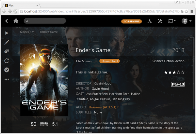196x134 pixels.
Task: Click the 5.1 audio channels badge
Action: [55, 124]
